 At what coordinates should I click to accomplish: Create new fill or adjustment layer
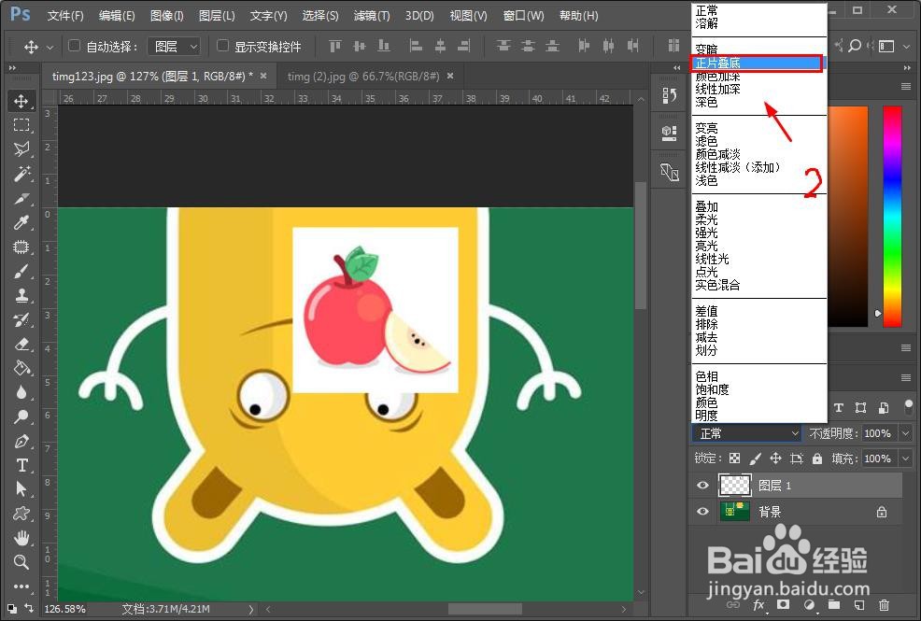click(809, 604)
